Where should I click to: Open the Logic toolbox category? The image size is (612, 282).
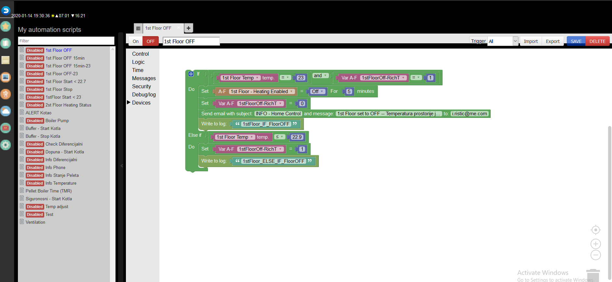click(x=138, y=62)
